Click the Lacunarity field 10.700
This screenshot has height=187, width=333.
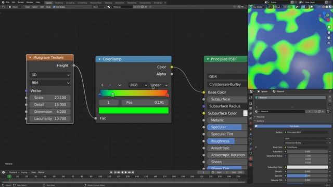[x=50, y=119]
